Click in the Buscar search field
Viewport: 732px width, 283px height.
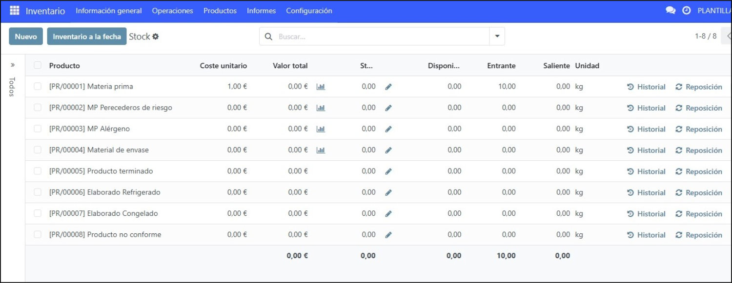(x=382, y=37)
